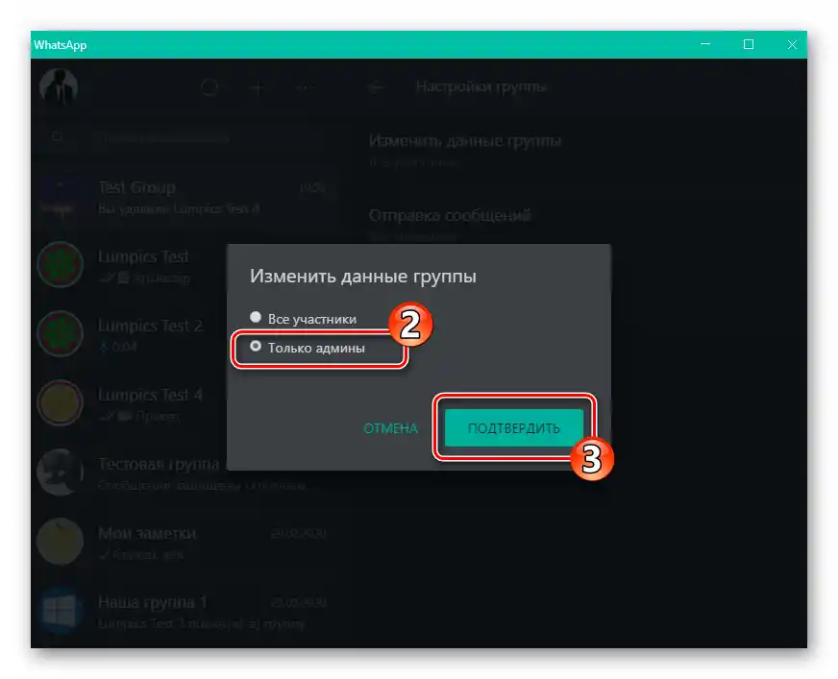Click the Наша группа 1 Windows-logo avatar

click(60, 611)
